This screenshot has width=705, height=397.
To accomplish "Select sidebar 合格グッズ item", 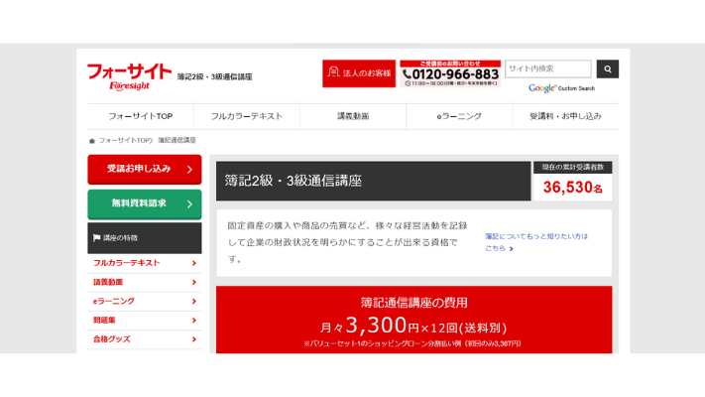I will (145, 339).
